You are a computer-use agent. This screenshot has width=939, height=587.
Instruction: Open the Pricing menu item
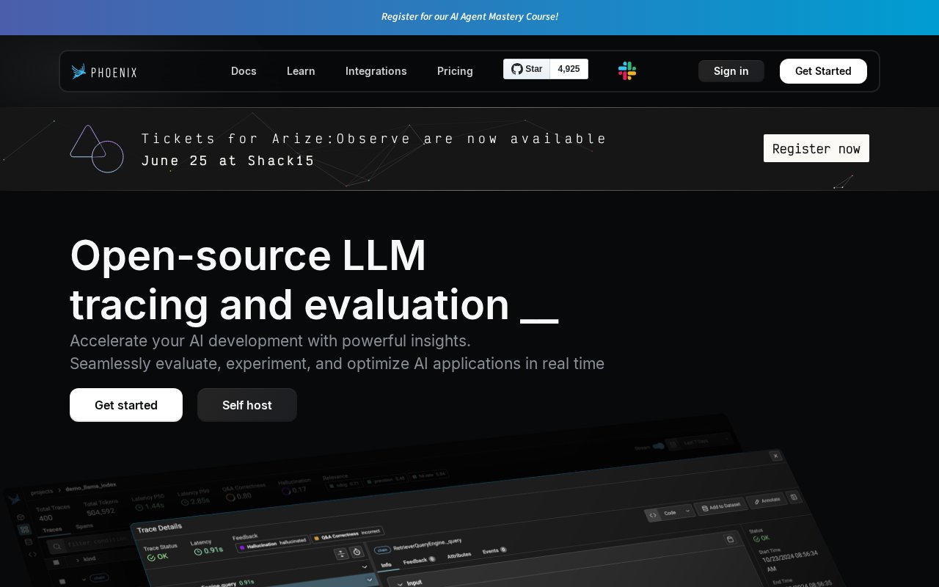click(455, 71)
